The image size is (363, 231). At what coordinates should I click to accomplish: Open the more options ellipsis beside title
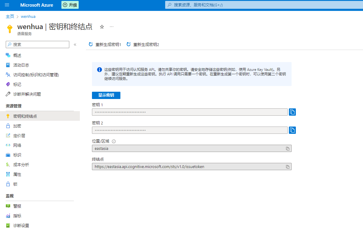(x=112, y=27)
